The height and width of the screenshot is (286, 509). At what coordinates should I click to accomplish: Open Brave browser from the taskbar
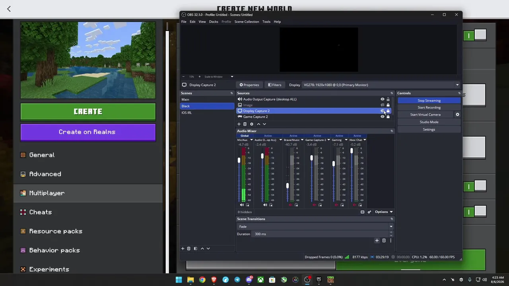pos(214,280)
